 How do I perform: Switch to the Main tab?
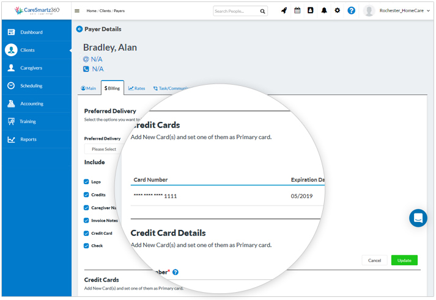(89, 88)
